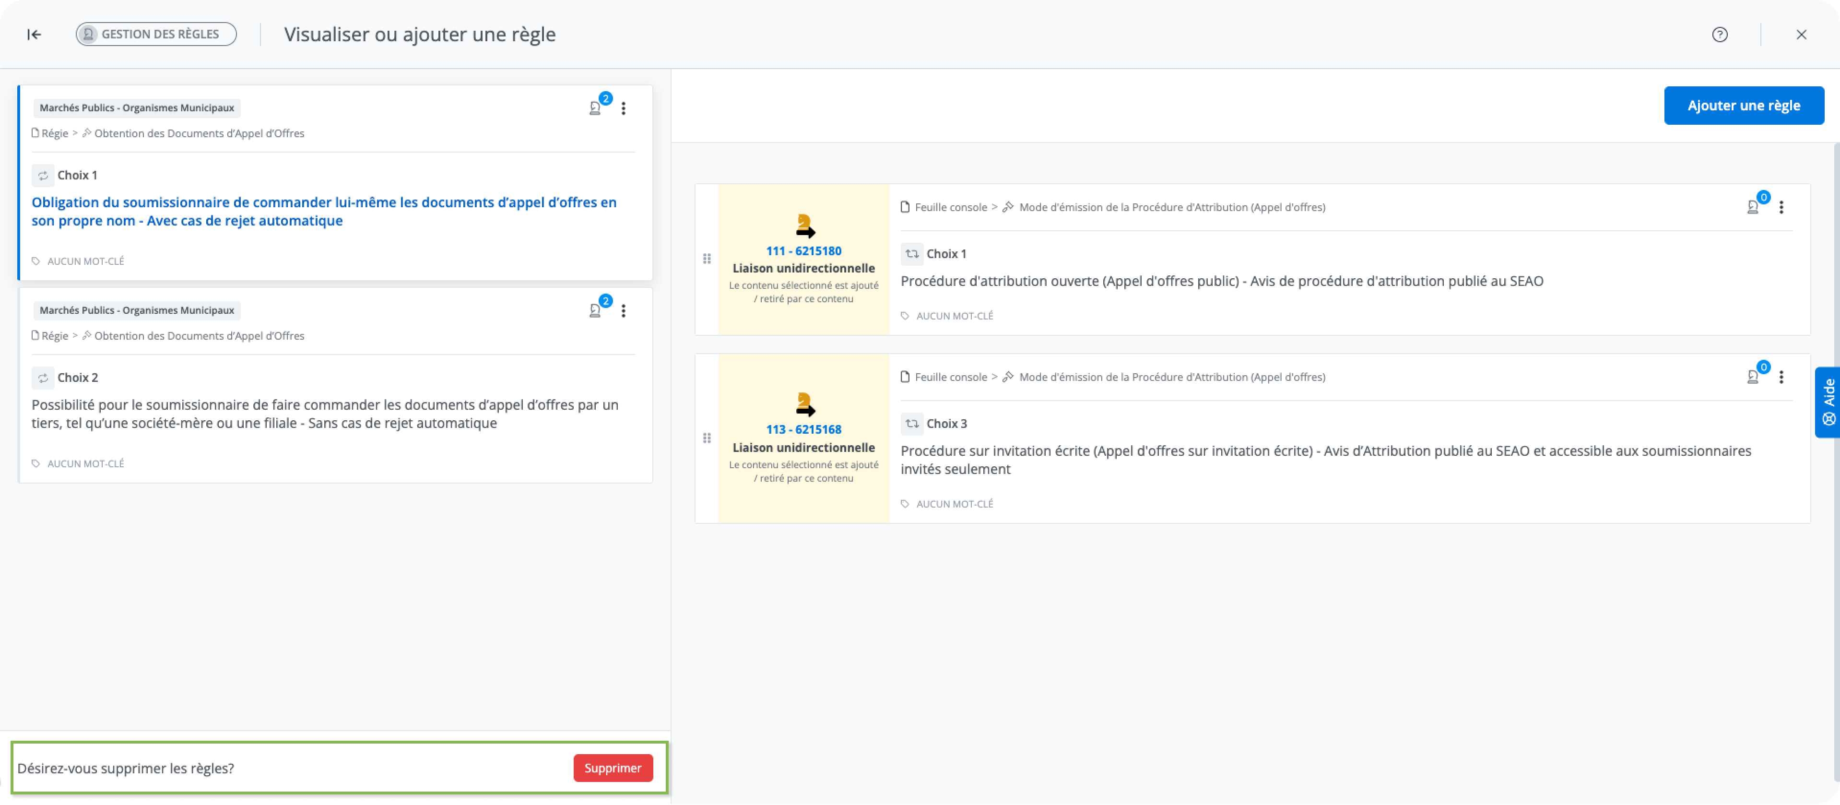
Task: Click Marchés Publics label on Choix 1 card
Action: [136, 108]
